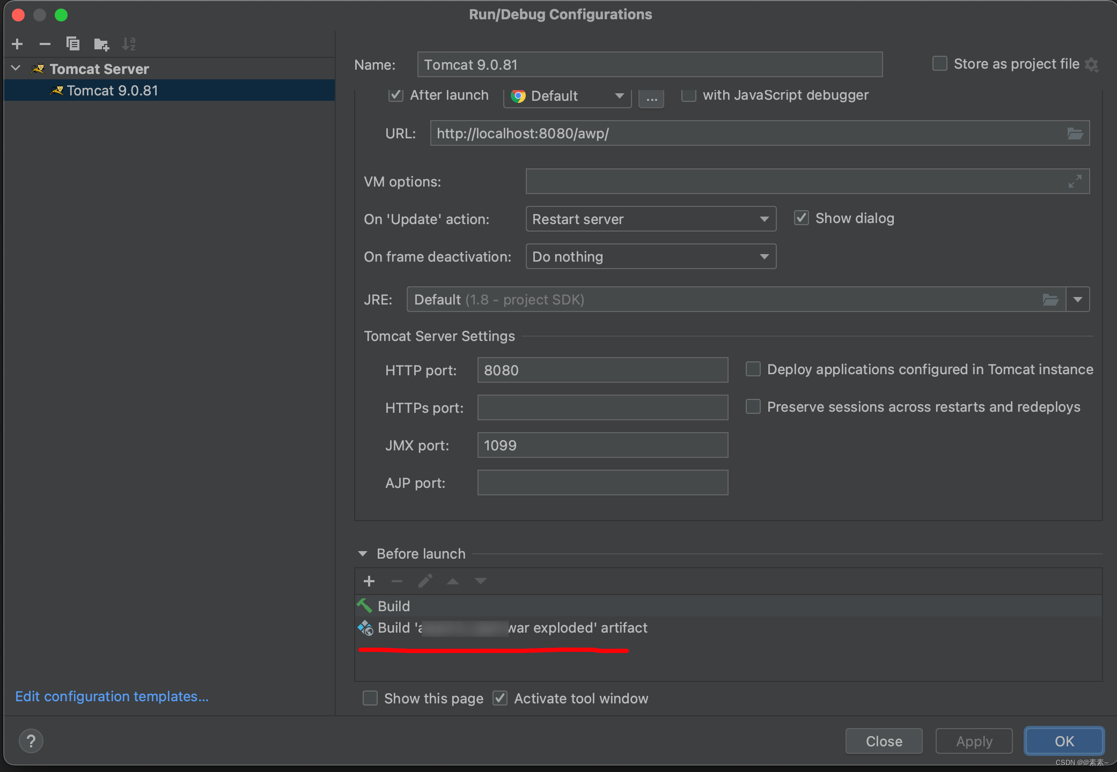Focus the JMX port field
The image size is (1117, 772).
(602, 446)
